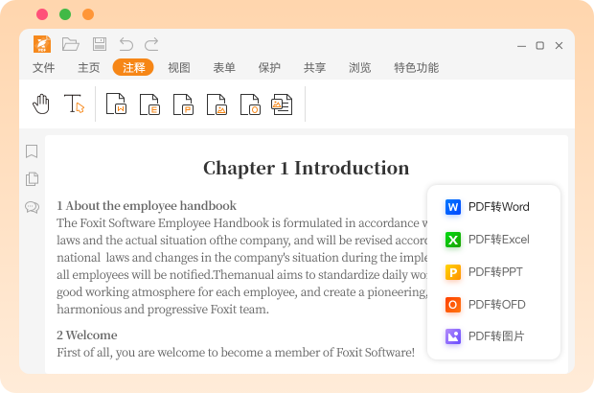Click the last document-with-picture toolbar icon

click(282, 104)
